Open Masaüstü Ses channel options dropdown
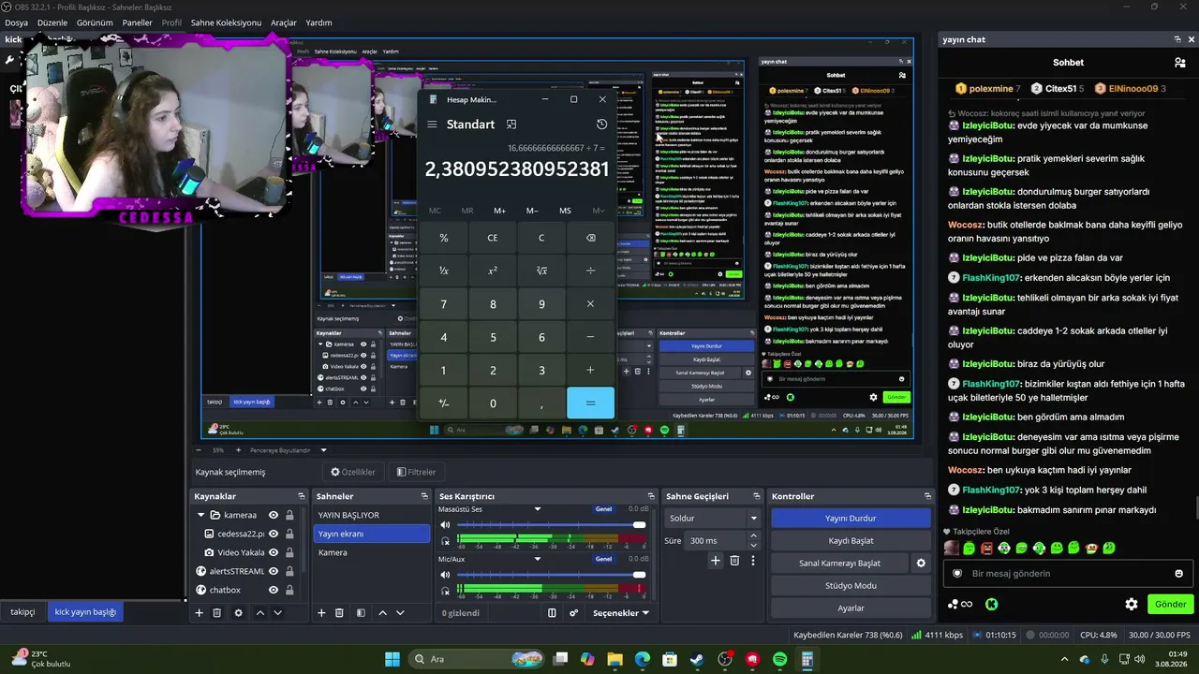 (x=538, y=509)
